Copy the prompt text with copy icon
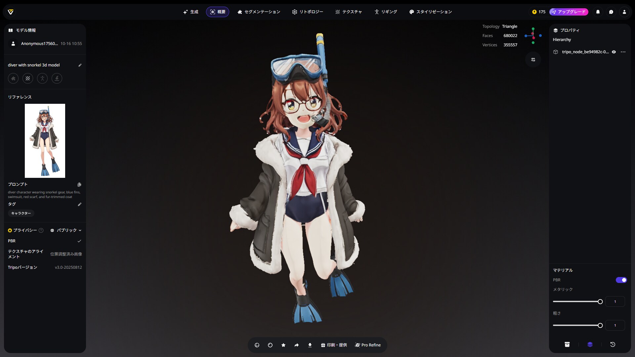The image size is (635, 357). 79,184
